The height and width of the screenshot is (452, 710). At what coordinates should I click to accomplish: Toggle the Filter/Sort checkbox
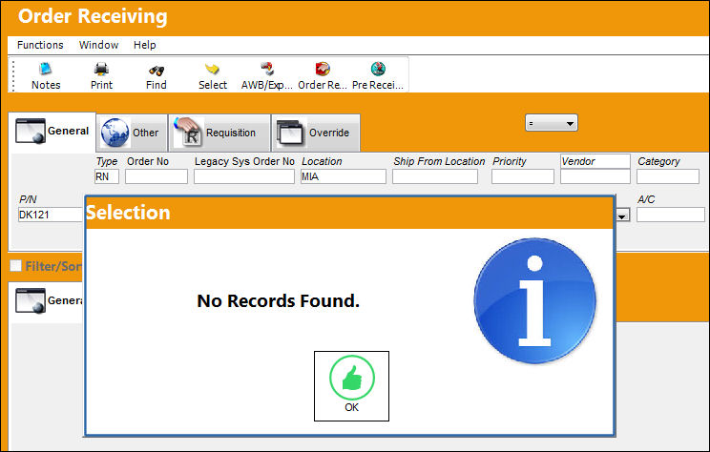[x=16, y=266]
